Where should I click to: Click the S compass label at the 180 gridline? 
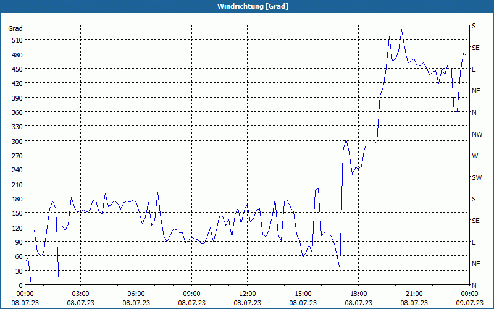click(x=474, y=199)
